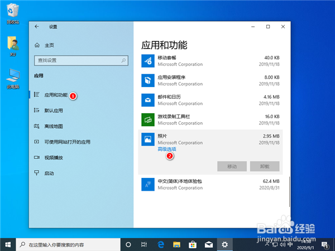Click the 可使用网站打开的应用 sidebar icon
This screenshot has width=335, height=251.
click(x=36, y=142)
